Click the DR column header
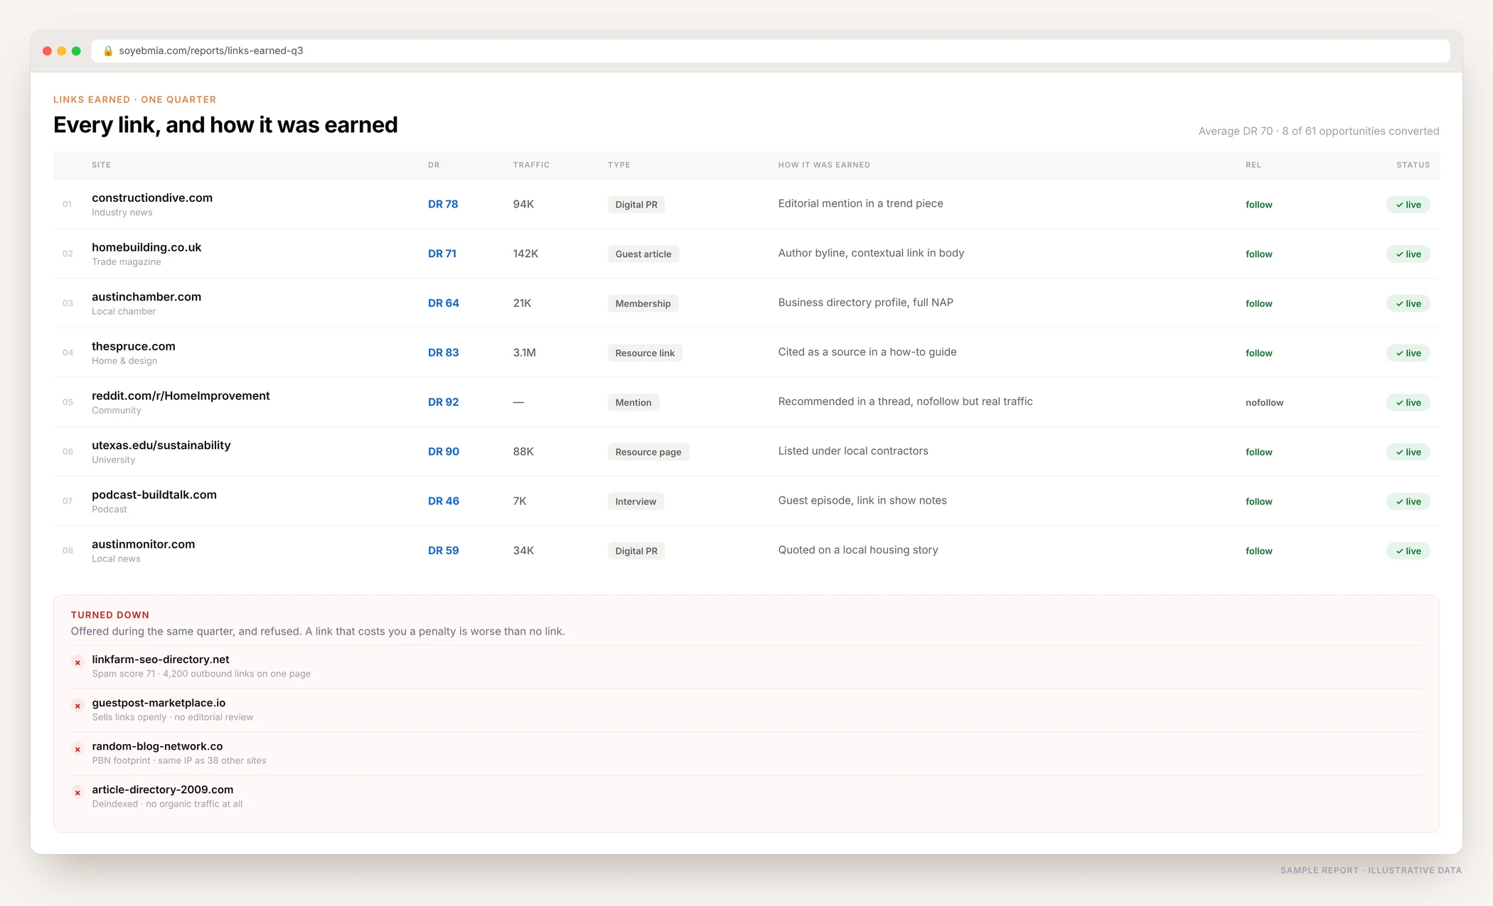 (434, 165)
